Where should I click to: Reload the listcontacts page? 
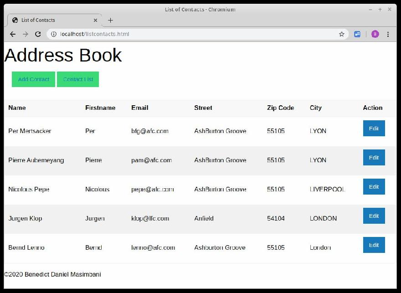(38, 34)
